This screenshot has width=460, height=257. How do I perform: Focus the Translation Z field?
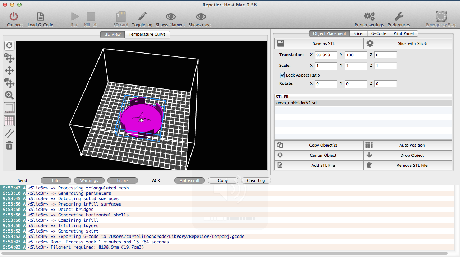click(386, 55)
